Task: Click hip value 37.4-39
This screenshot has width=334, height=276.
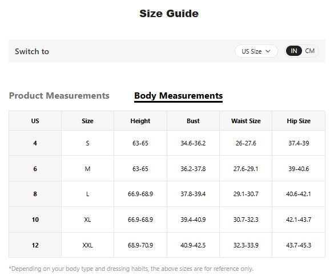Action: coord(299,143)
